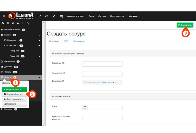Click the shuffle icon above resource tree
Viewport: 196px width, 133px height.
pos(13,23)
